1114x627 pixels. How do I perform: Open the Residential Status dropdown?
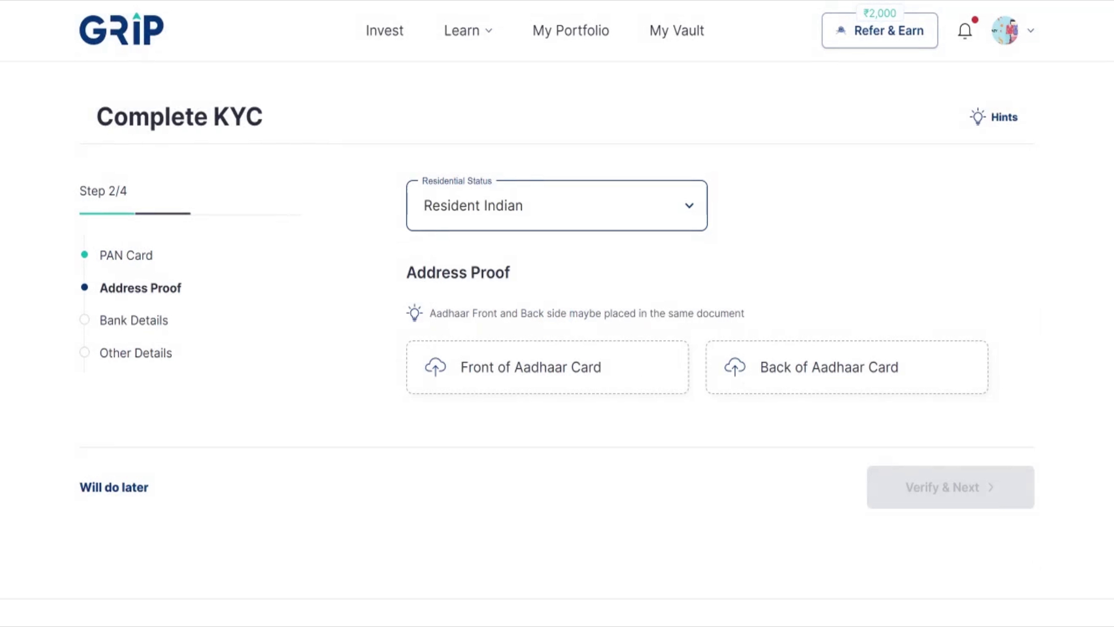[556, 206]
